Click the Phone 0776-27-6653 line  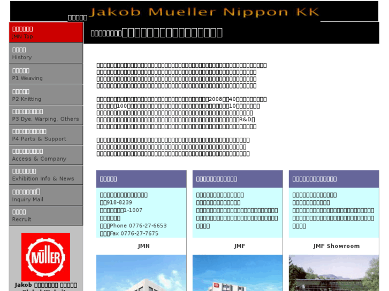coord(133,226)
